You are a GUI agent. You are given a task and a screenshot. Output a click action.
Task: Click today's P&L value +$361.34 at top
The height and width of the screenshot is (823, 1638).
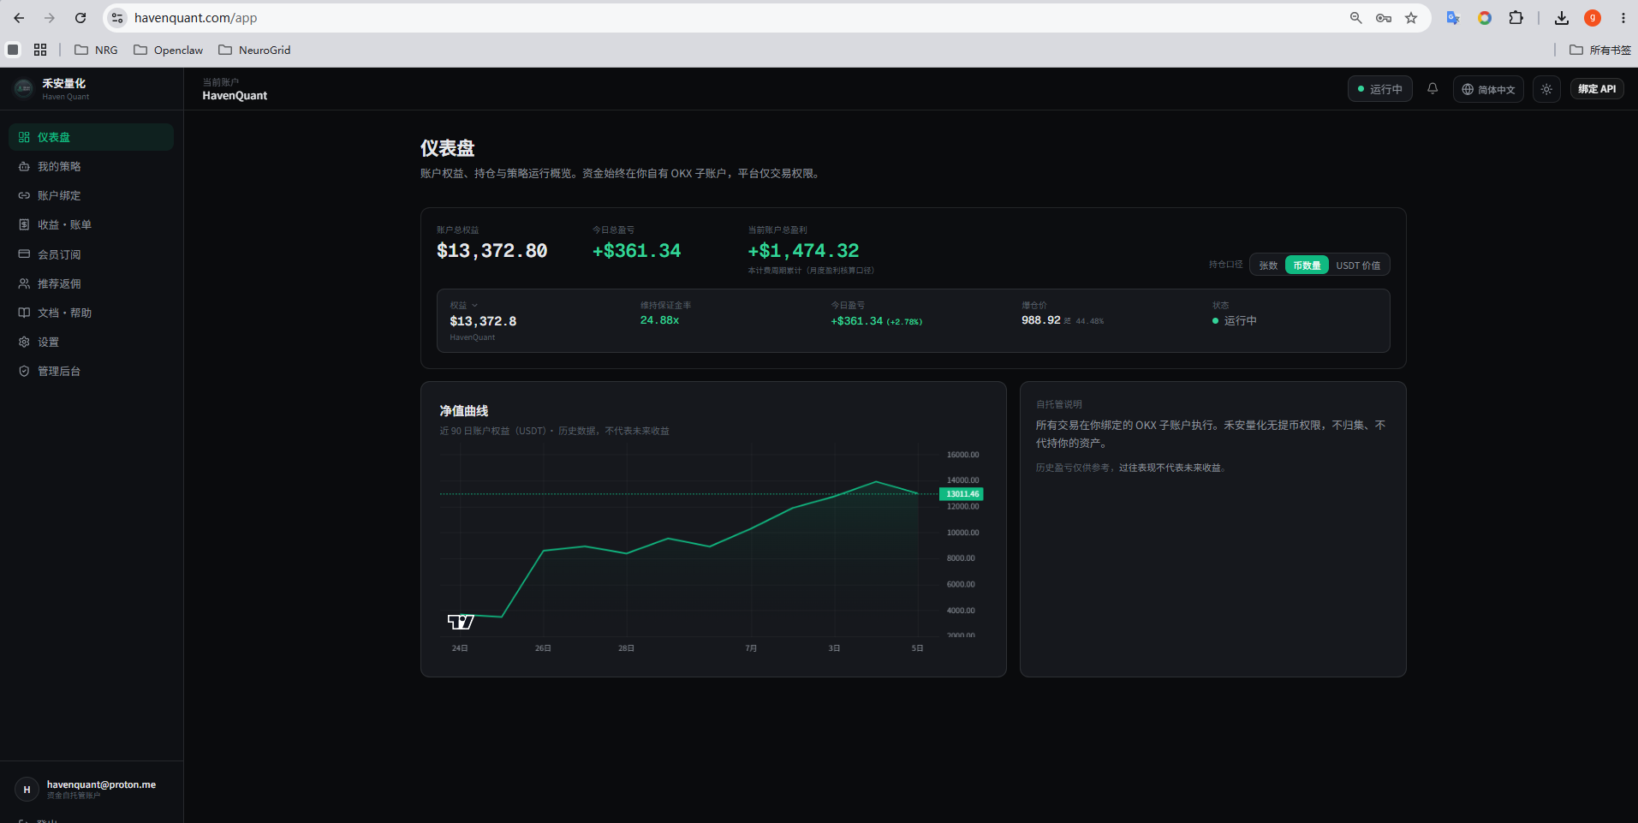coord(636,251)
